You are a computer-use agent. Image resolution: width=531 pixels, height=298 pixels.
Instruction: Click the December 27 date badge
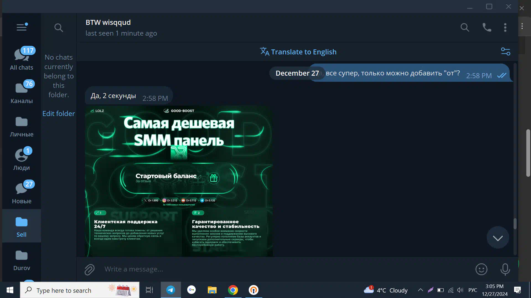297,73
